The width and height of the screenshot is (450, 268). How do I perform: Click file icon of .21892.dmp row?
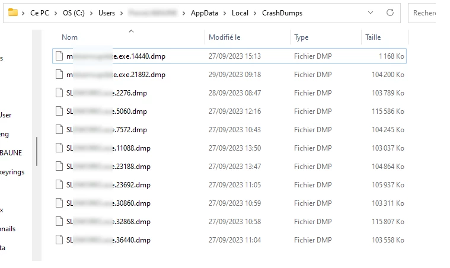pyautogui.click(x=59, y=74)
